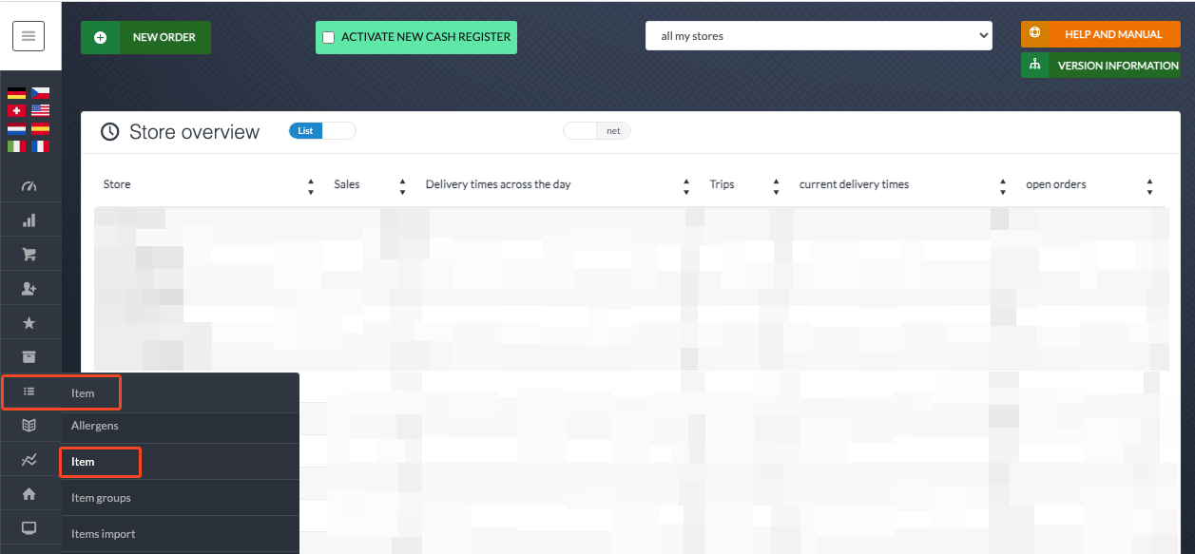Click the shopping cart sidebar icon
The height and width of the screenshot is (554, 1195).
(x=29, y=255)
